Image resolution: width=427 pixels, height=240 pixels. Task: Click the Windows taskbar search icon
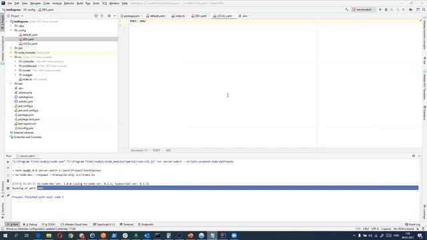[16, 235]
